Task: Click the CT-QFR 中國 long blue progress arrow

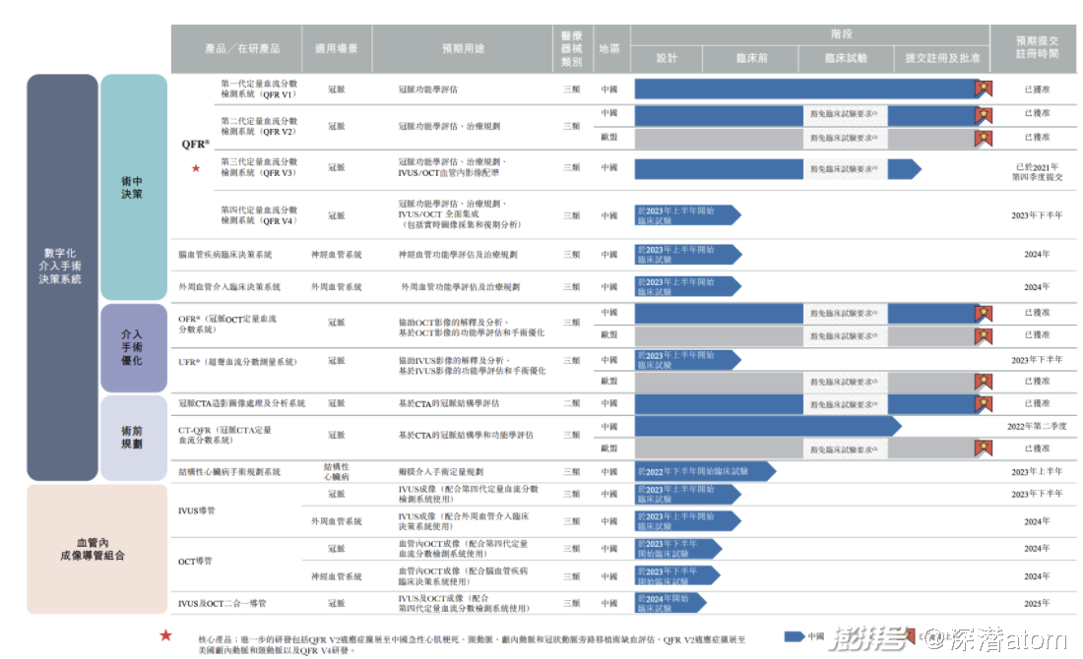Action: 768,427
